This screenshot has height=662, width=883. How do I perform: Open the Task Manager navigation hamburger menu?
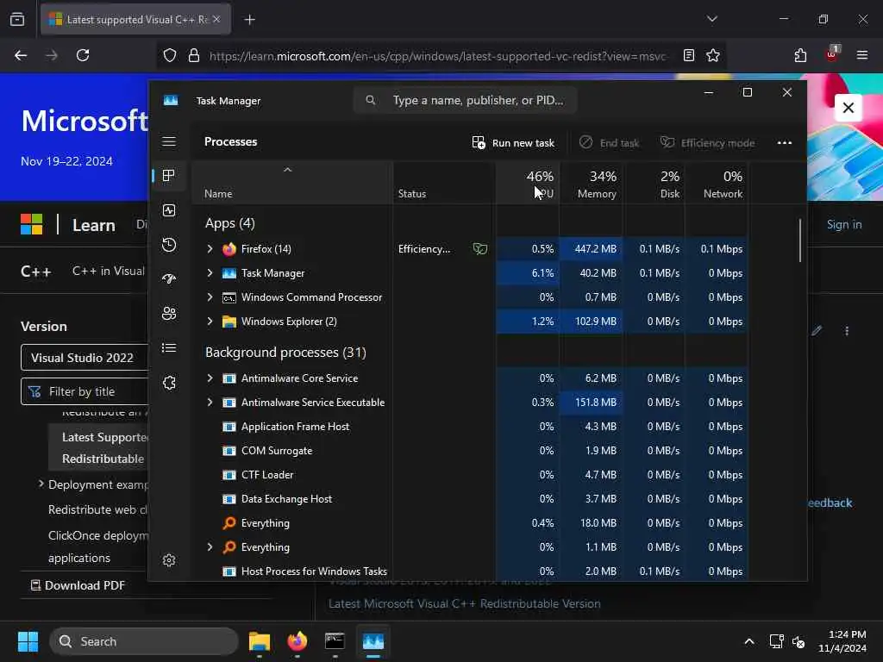[169, 141]
